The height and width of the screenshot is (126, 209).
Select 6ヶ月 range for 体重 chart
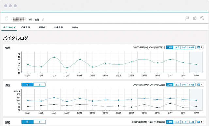[x=192, y=47]
